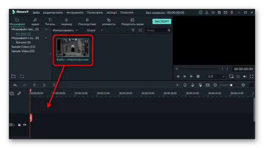Image resolution: width=264 pixels, height=148 pixels.
Task: Switch to the Разделить экран tab
Action: click(x=133, y=22)
